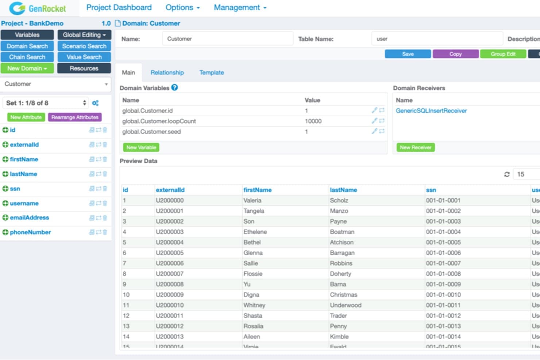
Task: Click the New Attribute button
Action: coord(26,117)
